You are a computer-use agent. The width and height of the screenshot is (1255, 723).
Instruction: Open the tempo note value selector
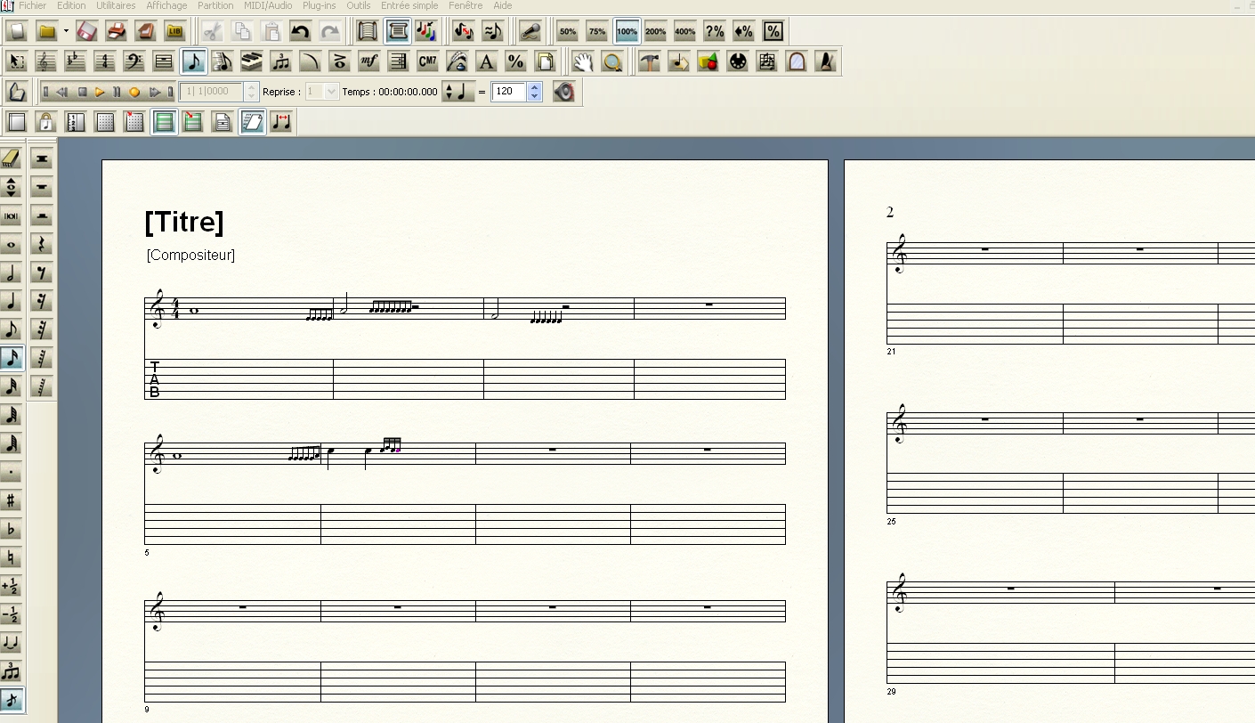click(x=459, y=92)
